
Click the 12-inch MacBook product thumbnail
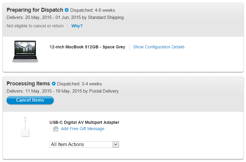click(25, 51)
